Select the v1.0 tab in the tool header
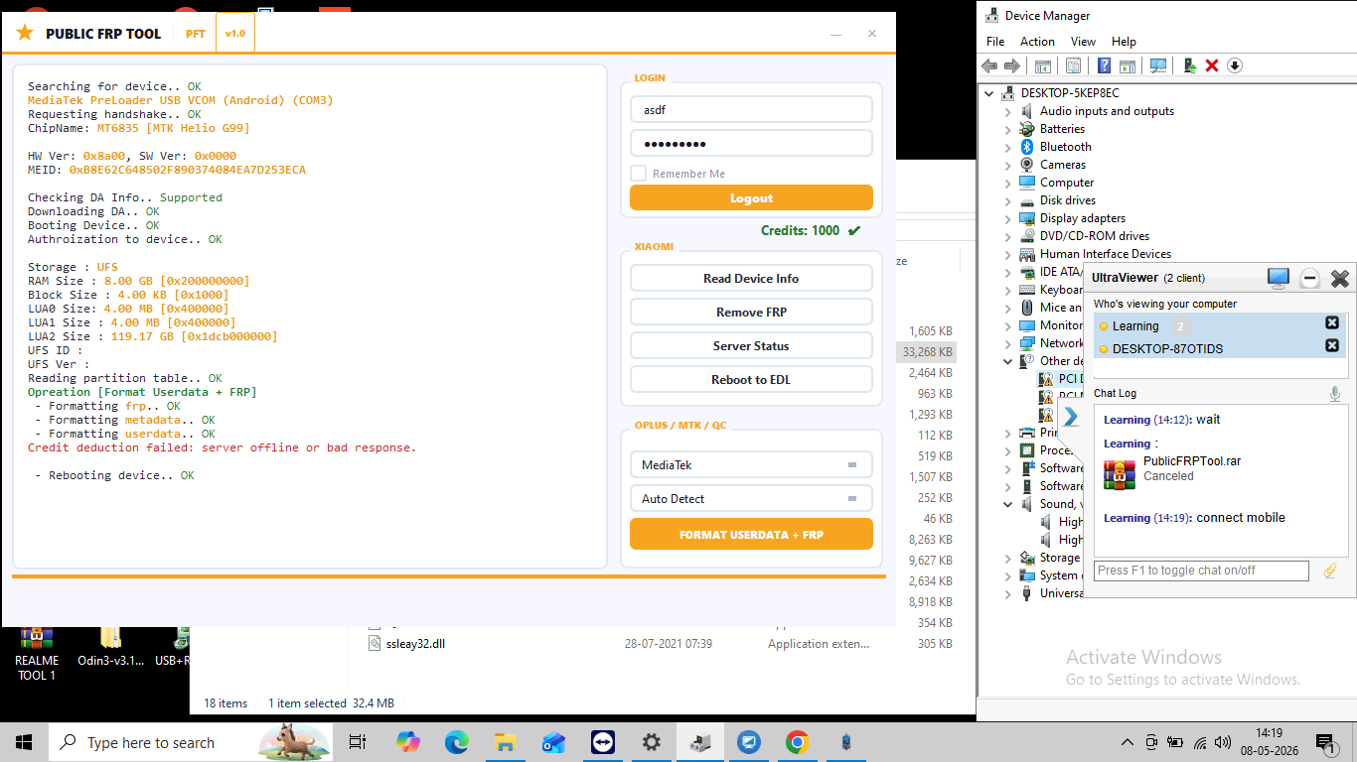Viewport: 1357px width, 762px height. (235, 34)
